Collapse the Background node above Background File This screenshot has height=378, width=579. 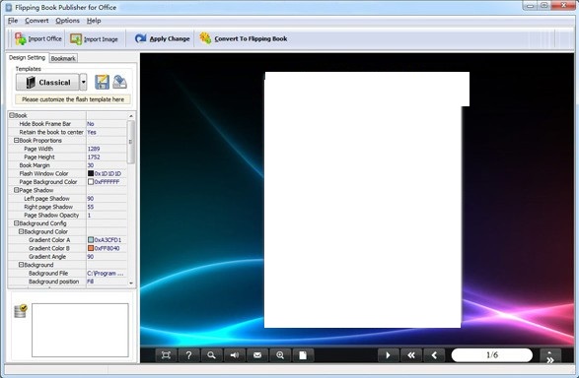[21, 265]
